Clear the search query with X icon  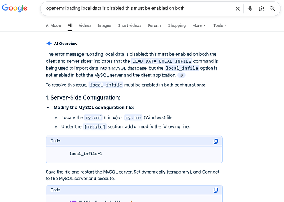pos(237,8)
